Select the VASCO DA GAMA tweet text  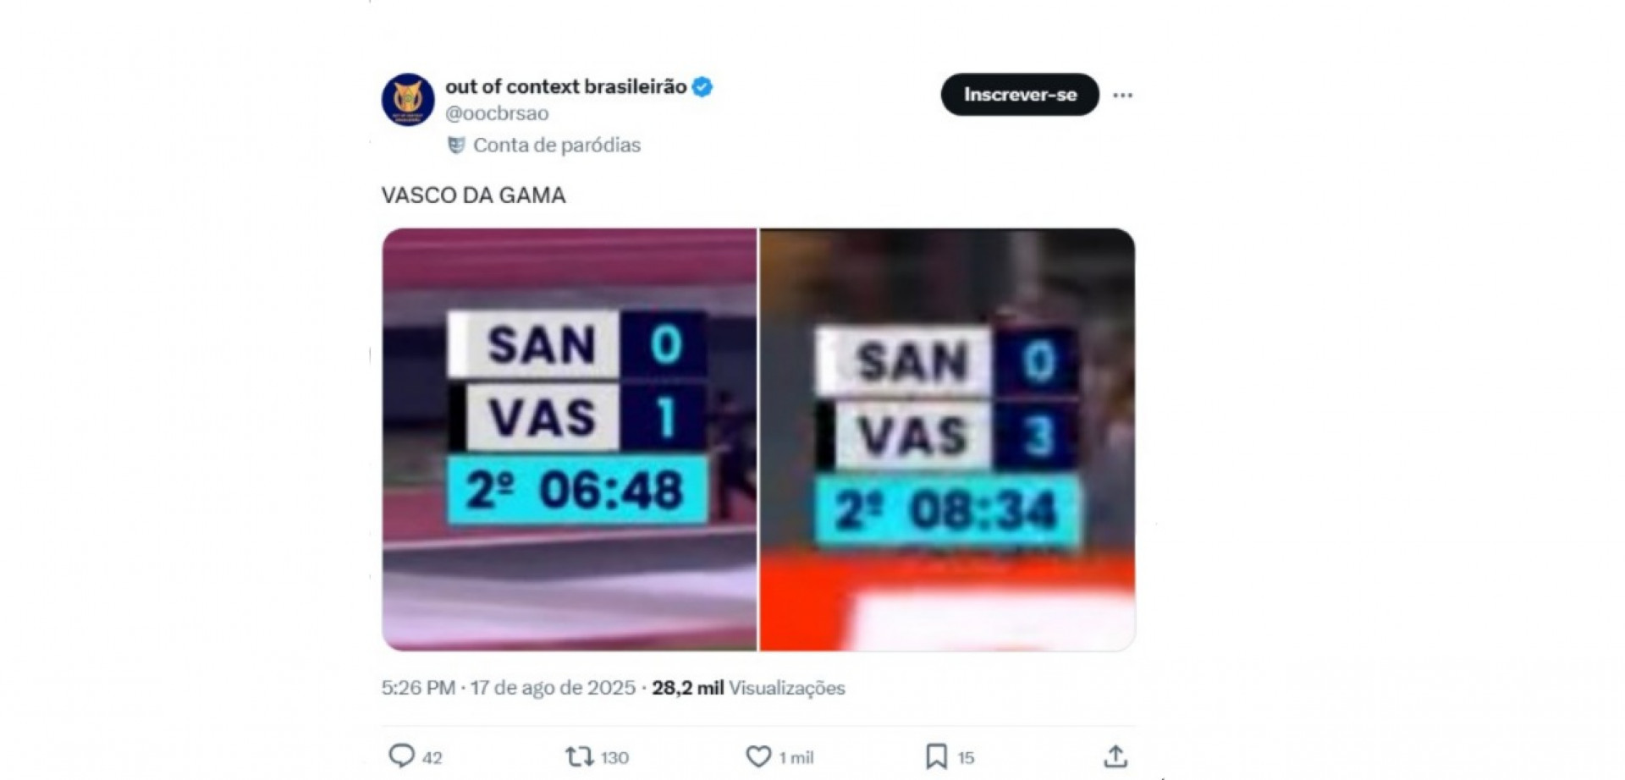[x=474, y=194]
